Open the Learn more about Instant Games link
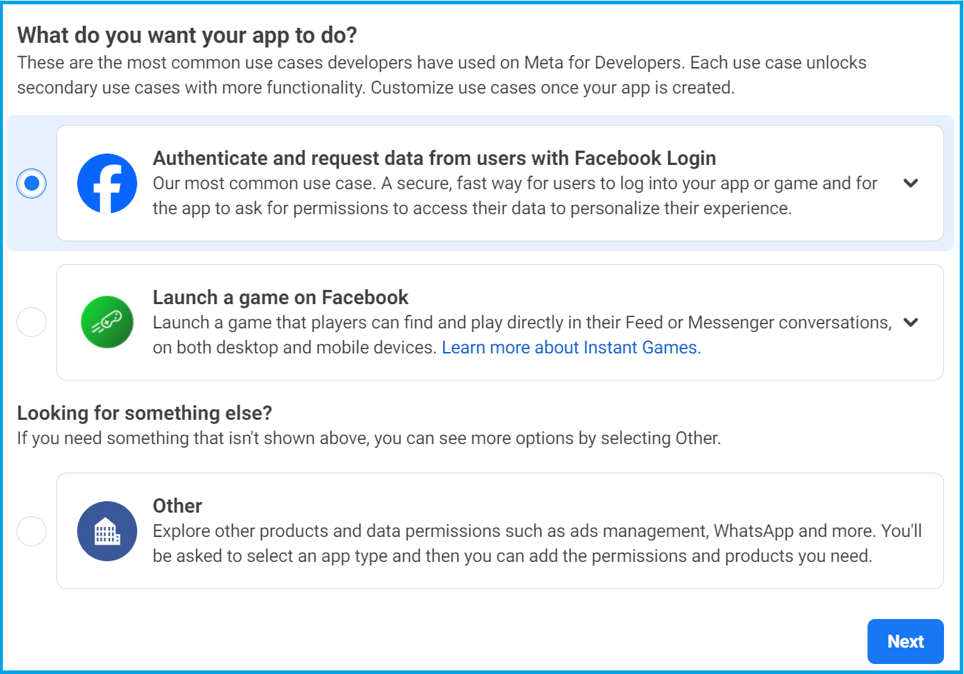This screenshot has width=964, height=674. (x=571, y=348)
